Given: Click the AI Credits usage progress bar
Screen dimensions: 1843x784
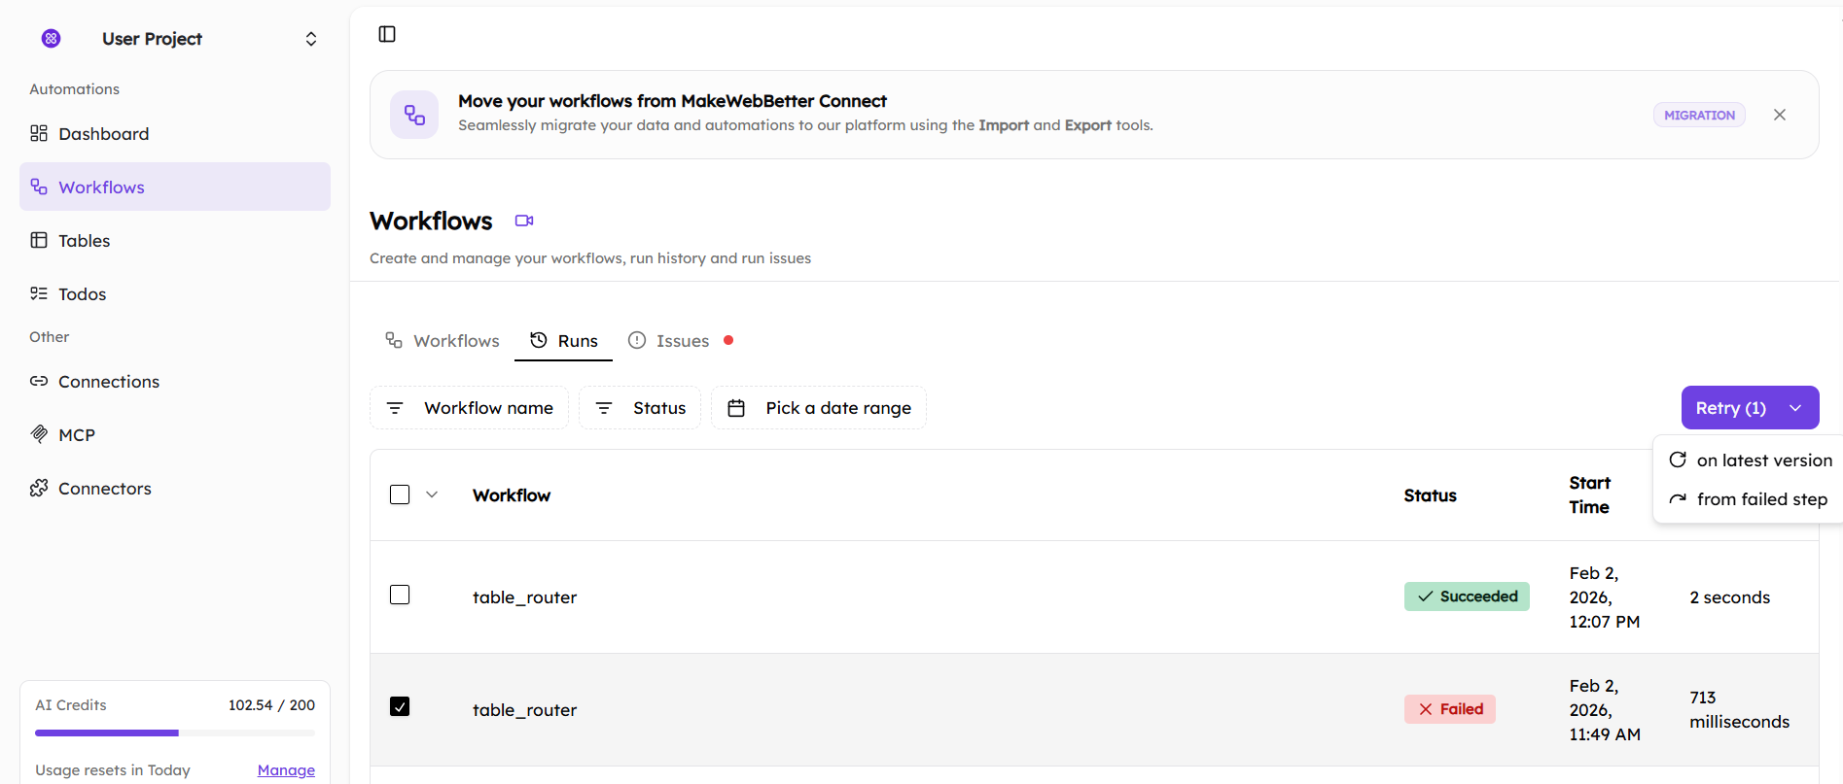Looking at the screenshot, I should click(x=175, y=733).
